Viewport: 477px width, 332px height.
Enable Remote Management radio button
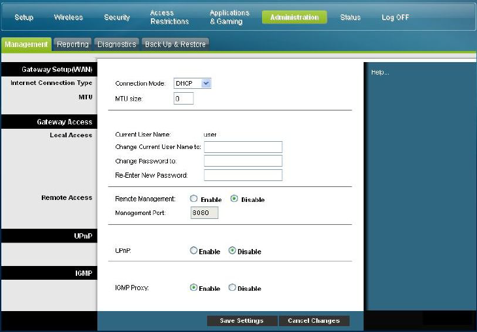(x=193, y=199)
